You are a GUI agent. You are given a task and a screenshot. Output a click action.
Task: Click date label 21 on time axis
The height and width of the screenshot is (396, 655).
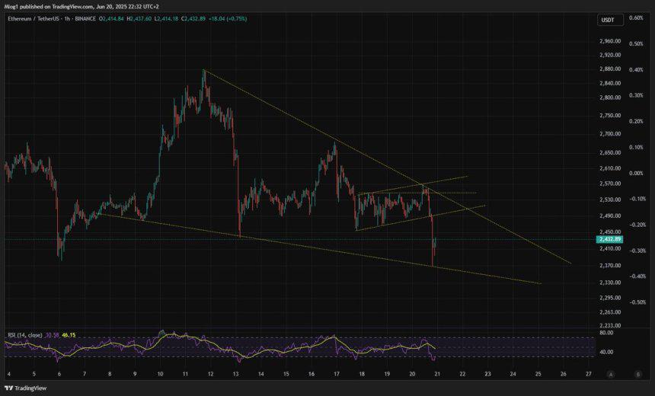[x=437, y=374]
